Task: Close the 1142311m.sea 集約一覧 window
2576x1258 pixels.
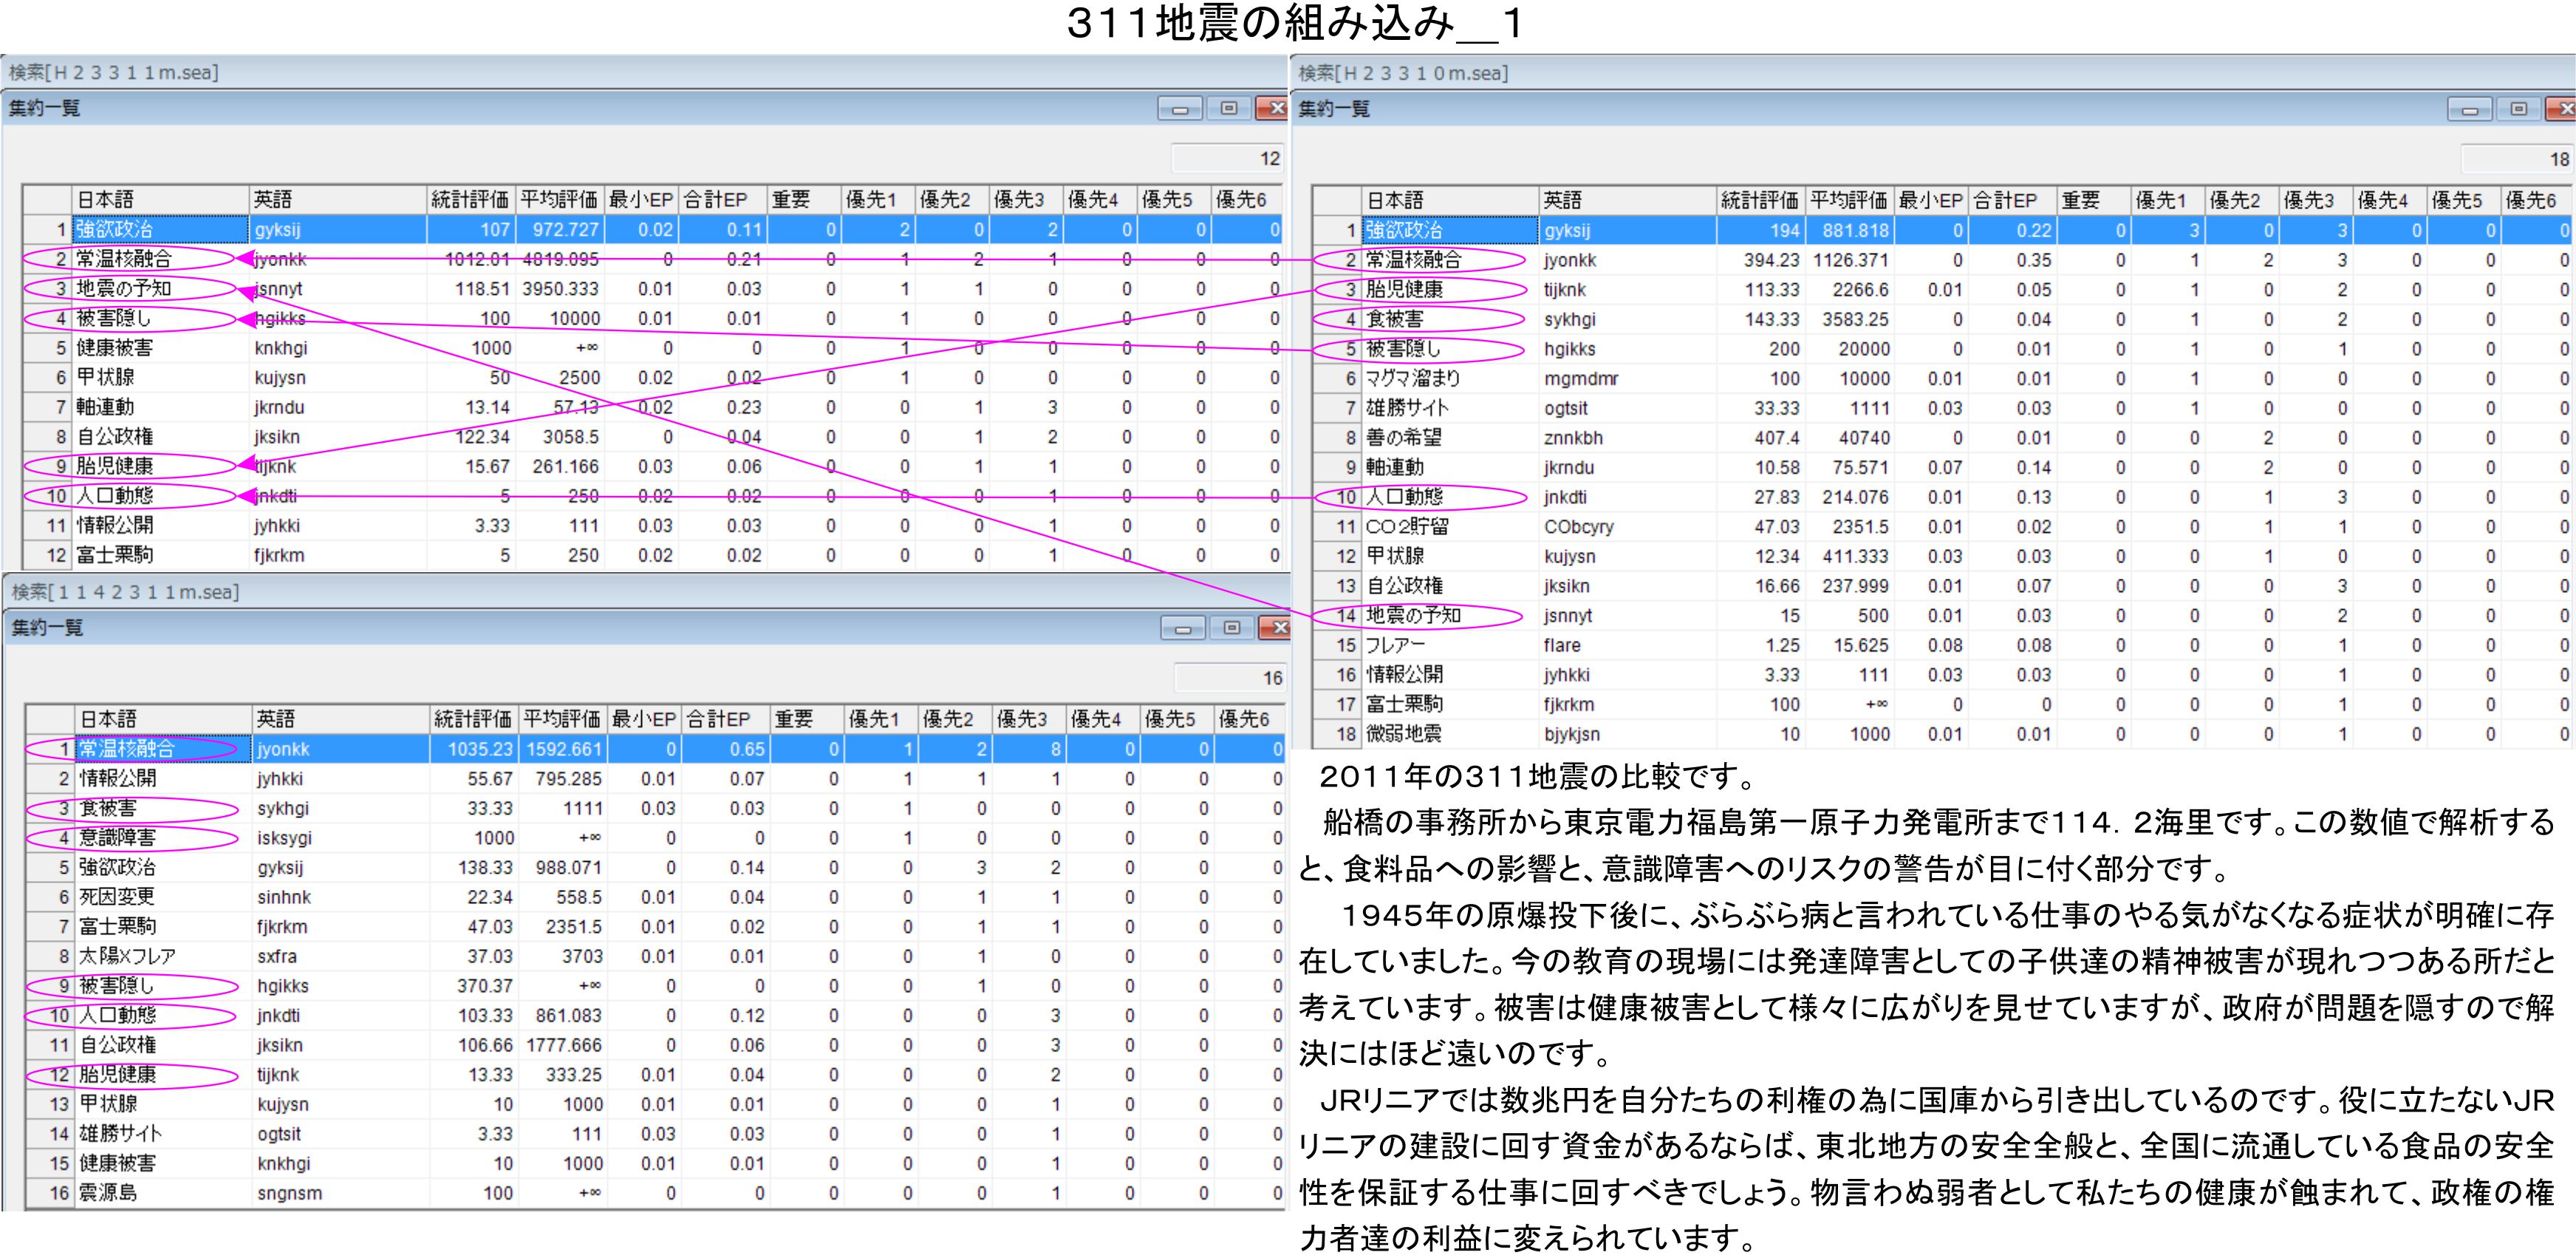Action: click(x=1277, y=628)
